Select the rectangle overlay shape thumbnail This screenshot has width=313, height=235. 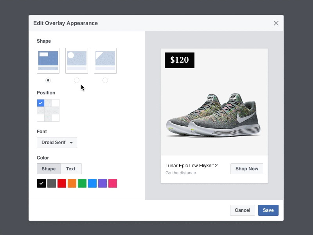pyautogui.click(x=48, y=60)
